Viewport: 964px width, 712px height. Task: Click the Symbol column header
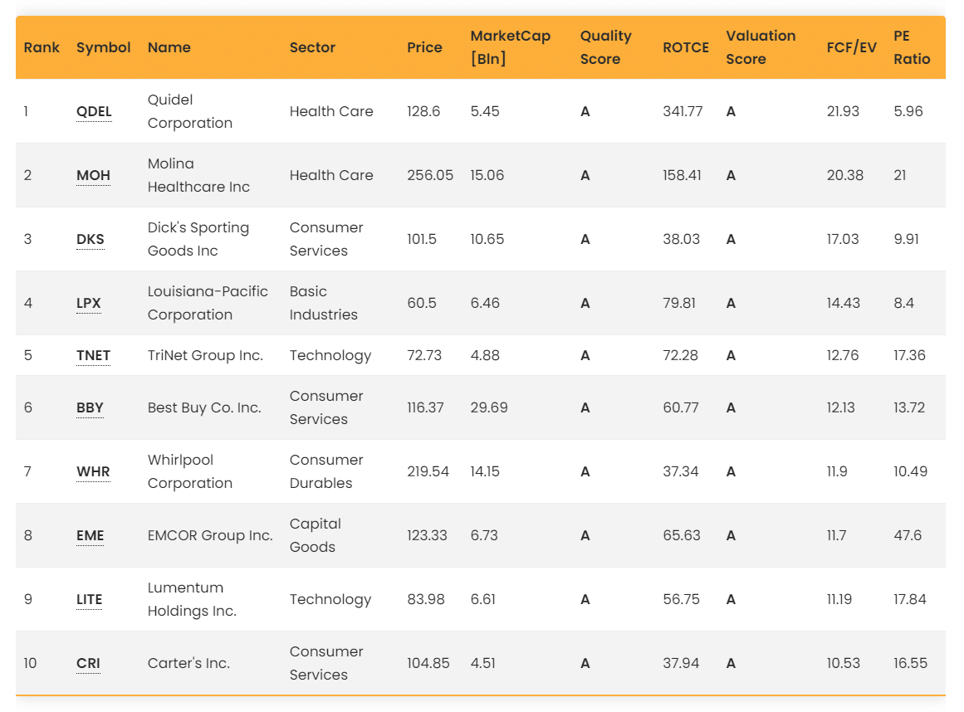click(103, 47)
